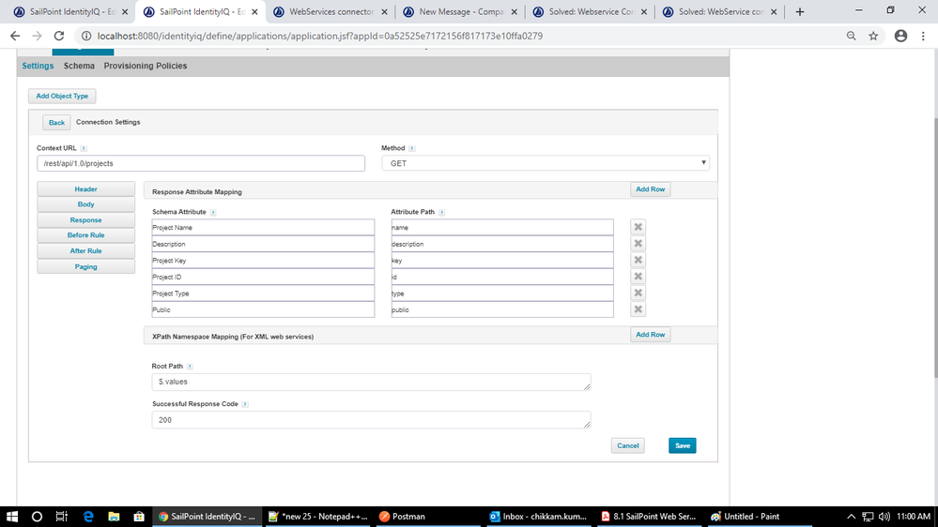Remove the Public attribute mapping row
Screen dimensions: 938x527
coord(638,309)
